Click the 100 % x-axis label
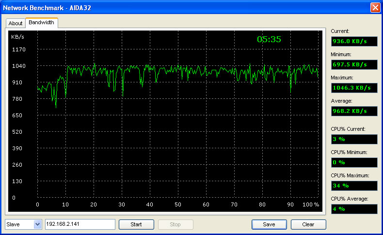 [311, 204]
